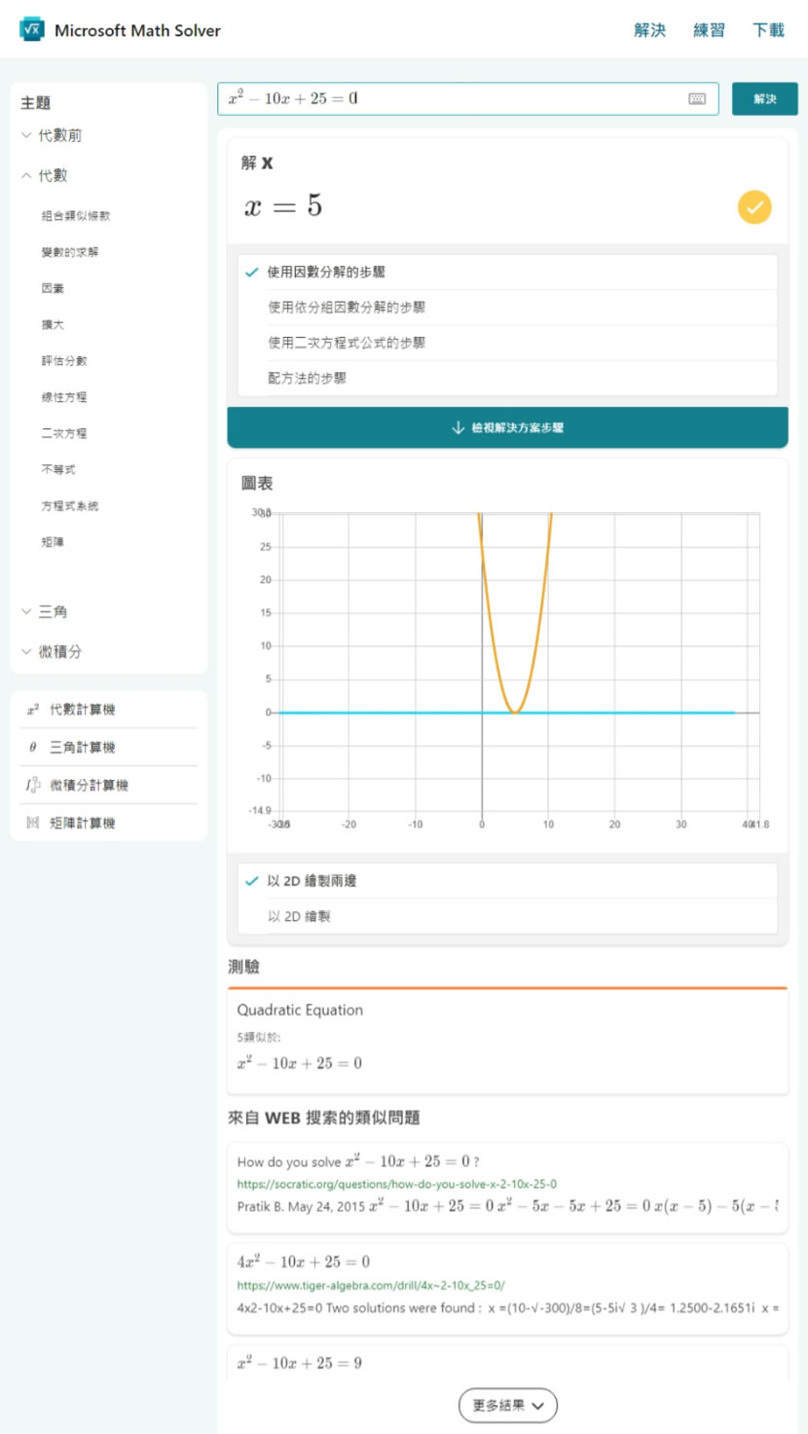Image resolution: width=808 pixels, height=1434 pixels.
Task: Expand the 三角 topic section
Action: (45, 611)
